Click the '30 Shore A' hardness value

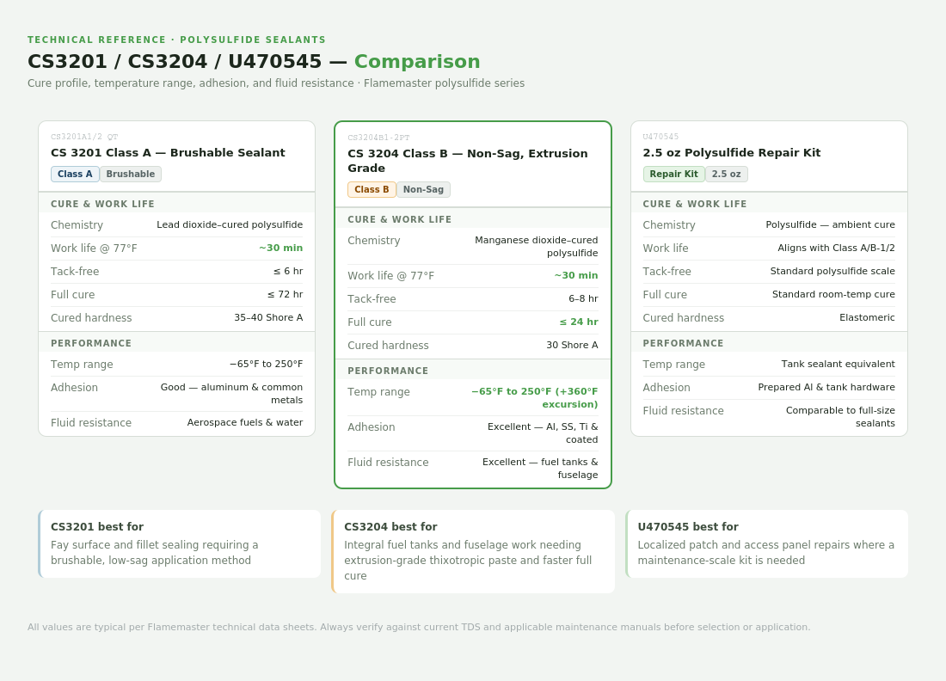pos(572,345)
